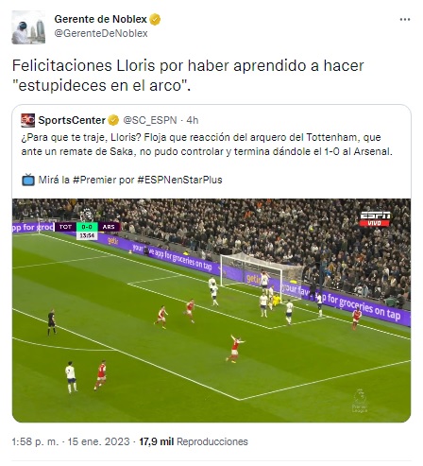423x466 pixels.
Task: Click the Premier League watermark in video
Action: pyautogui.click(x=360, y=401)
